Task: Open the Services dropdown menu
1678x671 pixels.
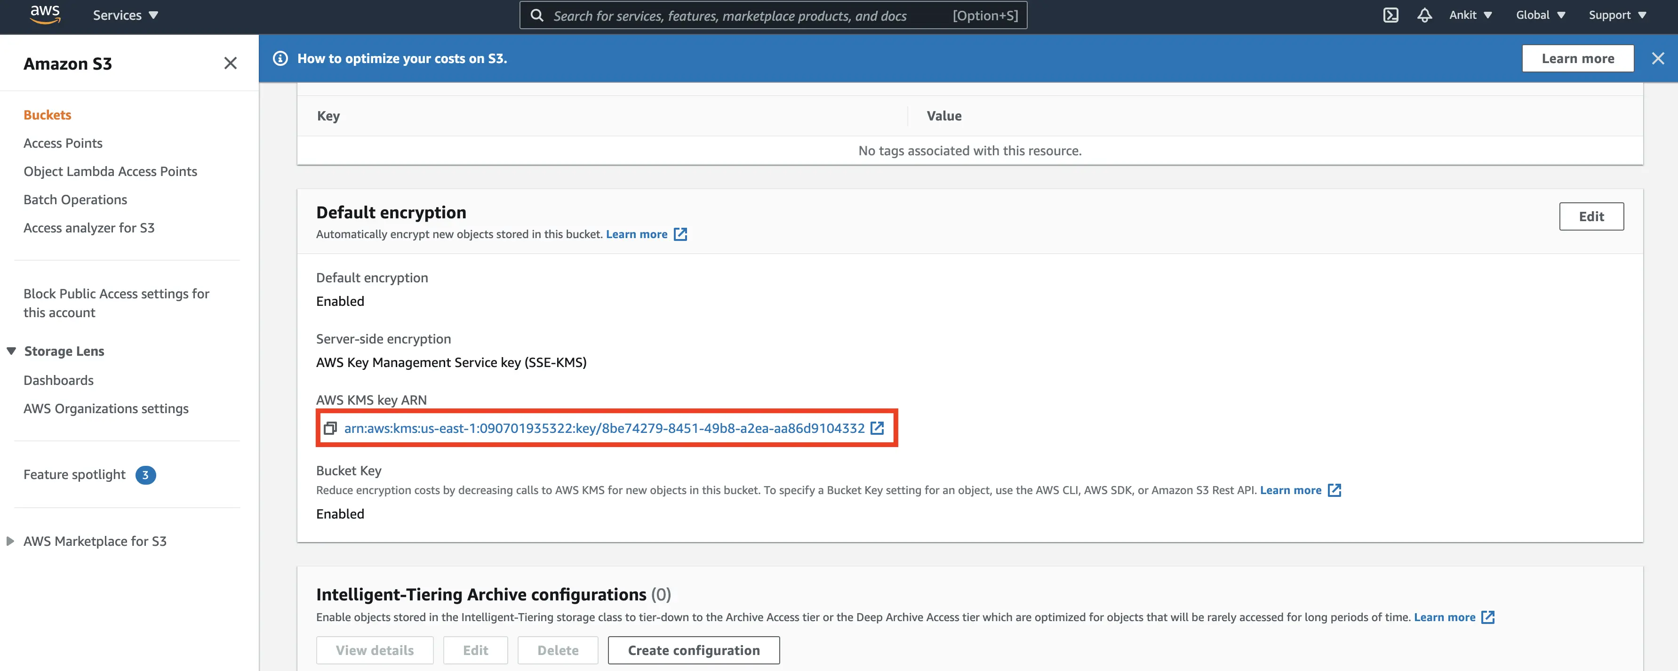Action: tap(125, 15)
